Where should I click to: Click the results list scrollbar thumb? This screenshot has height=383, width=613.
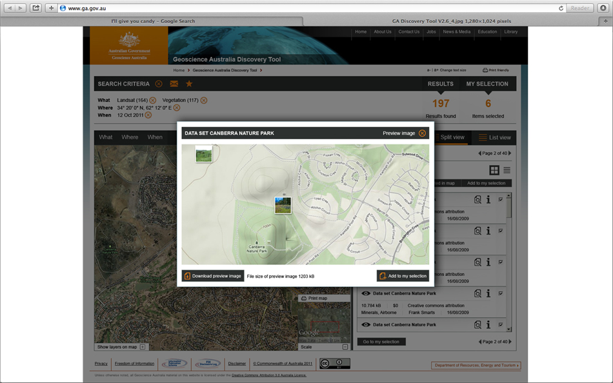[x=508, y=208]
